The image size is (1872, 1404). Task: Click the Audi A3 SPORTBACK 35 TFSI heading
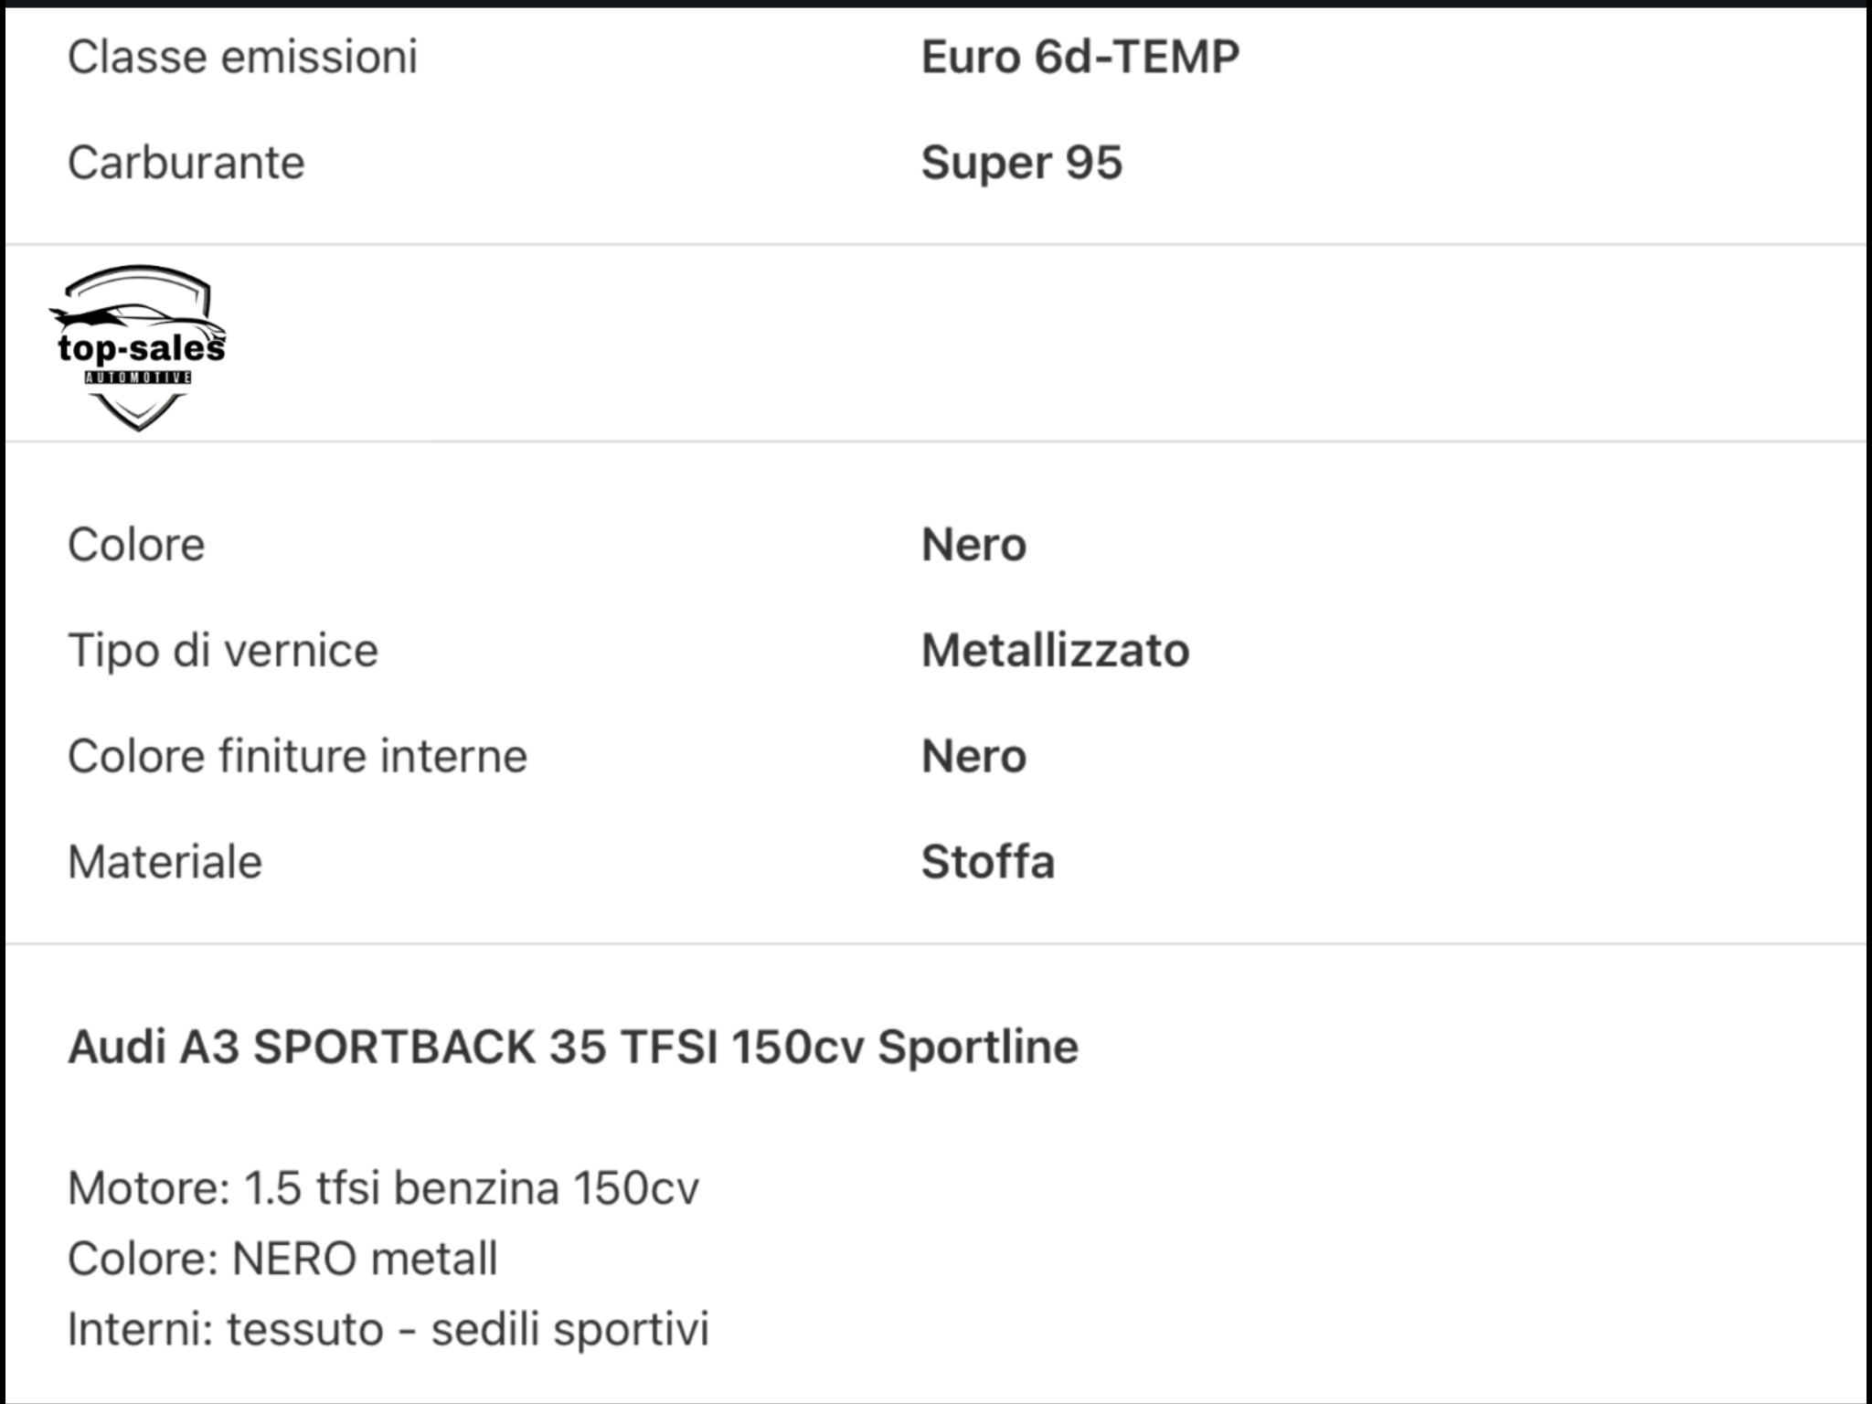[573, 1047]
